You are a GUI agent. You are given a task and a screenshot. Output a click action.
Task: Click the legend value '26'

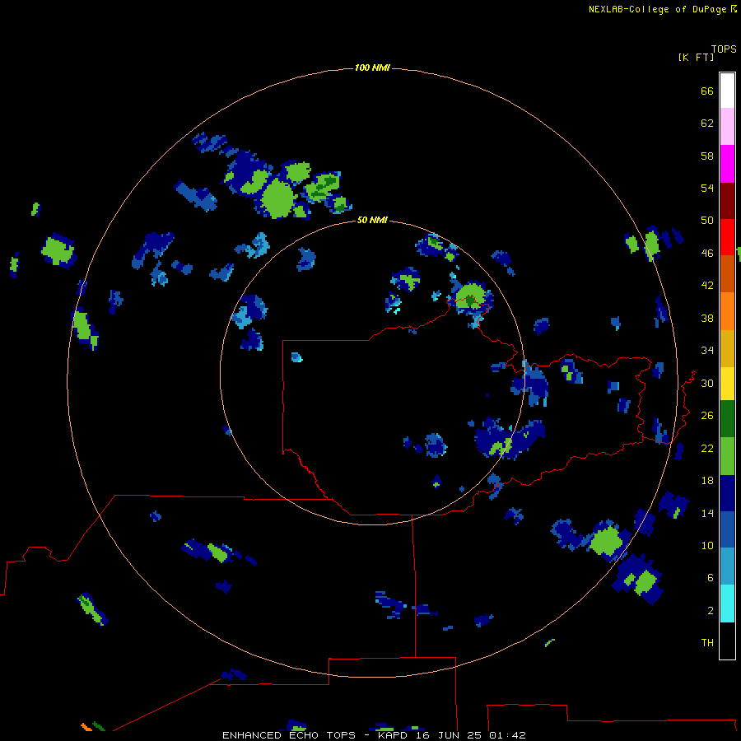tap(707, 416)
